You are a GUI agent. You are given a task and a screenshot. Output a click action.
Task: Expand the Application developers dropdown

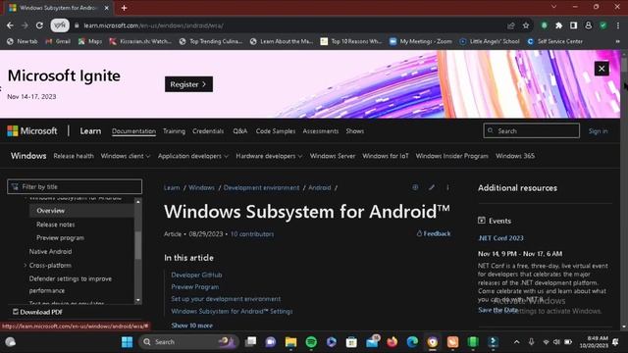coord(193,156)
